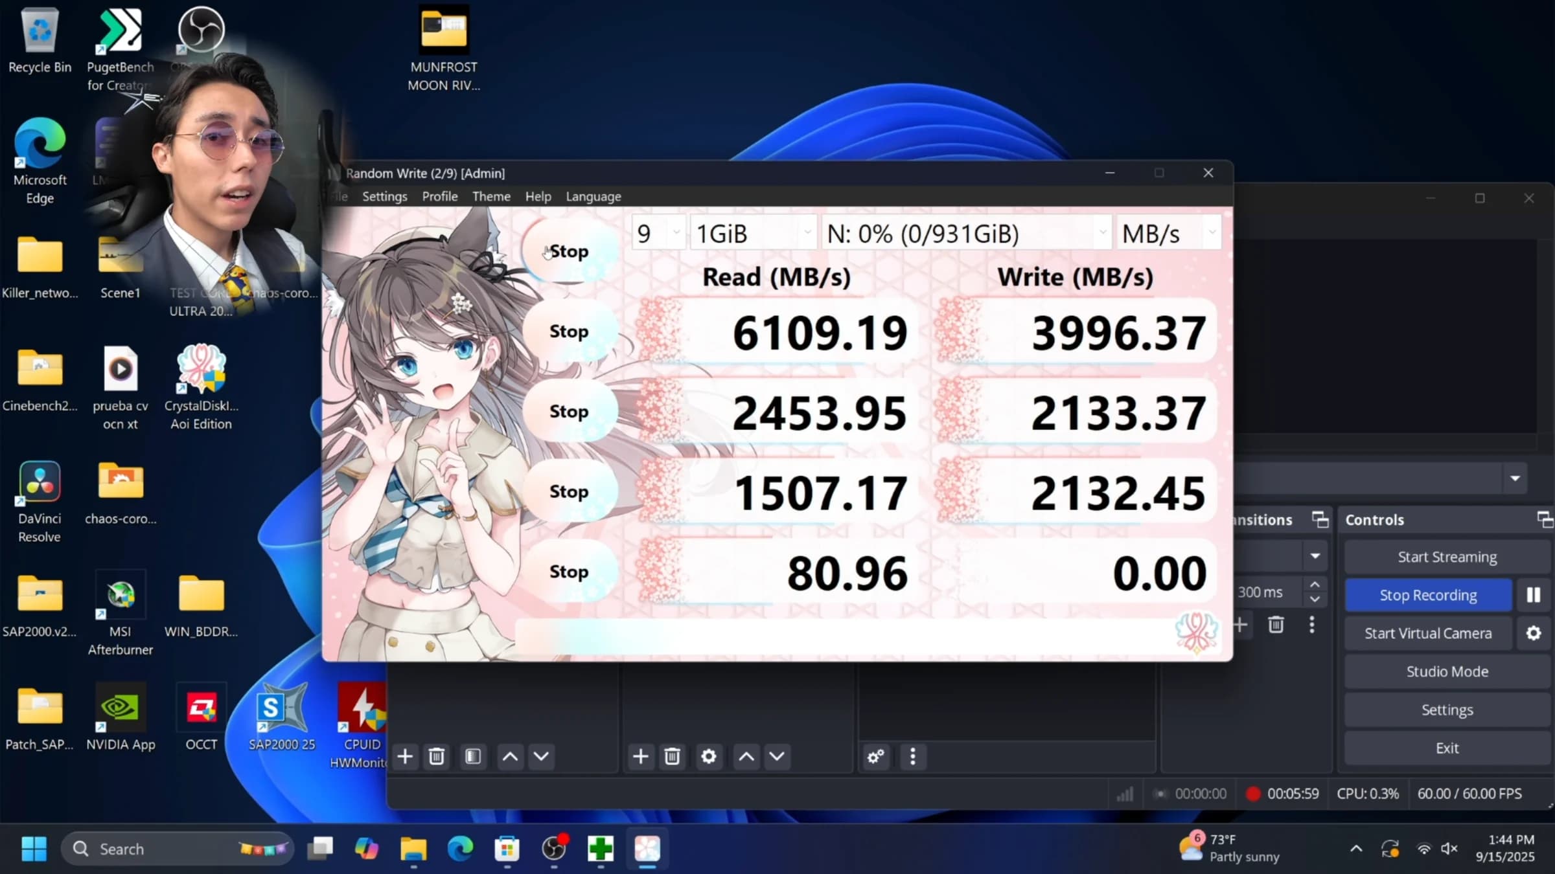Open clock showing 1:44 PM 9/15/2025
This screenshot has height=874, width=1555.
point(1505,848)
